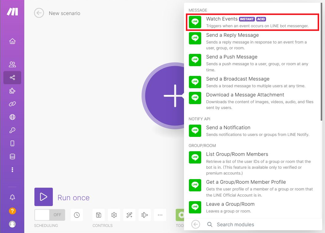This screenshot has height=233, width=325.
Task: Click the GROUP/ROOM section heading
Action: click(202, 145)
